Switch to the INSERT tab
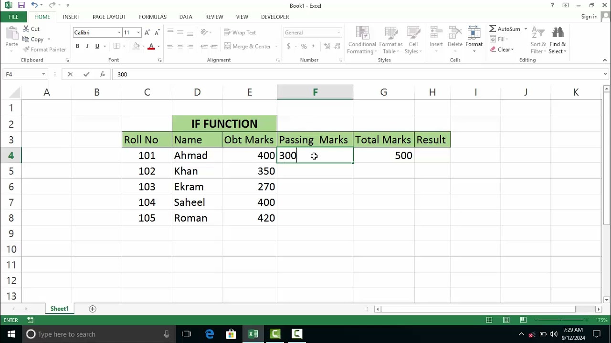This screenshot has width=611, height=343. [x=71, y=17]
